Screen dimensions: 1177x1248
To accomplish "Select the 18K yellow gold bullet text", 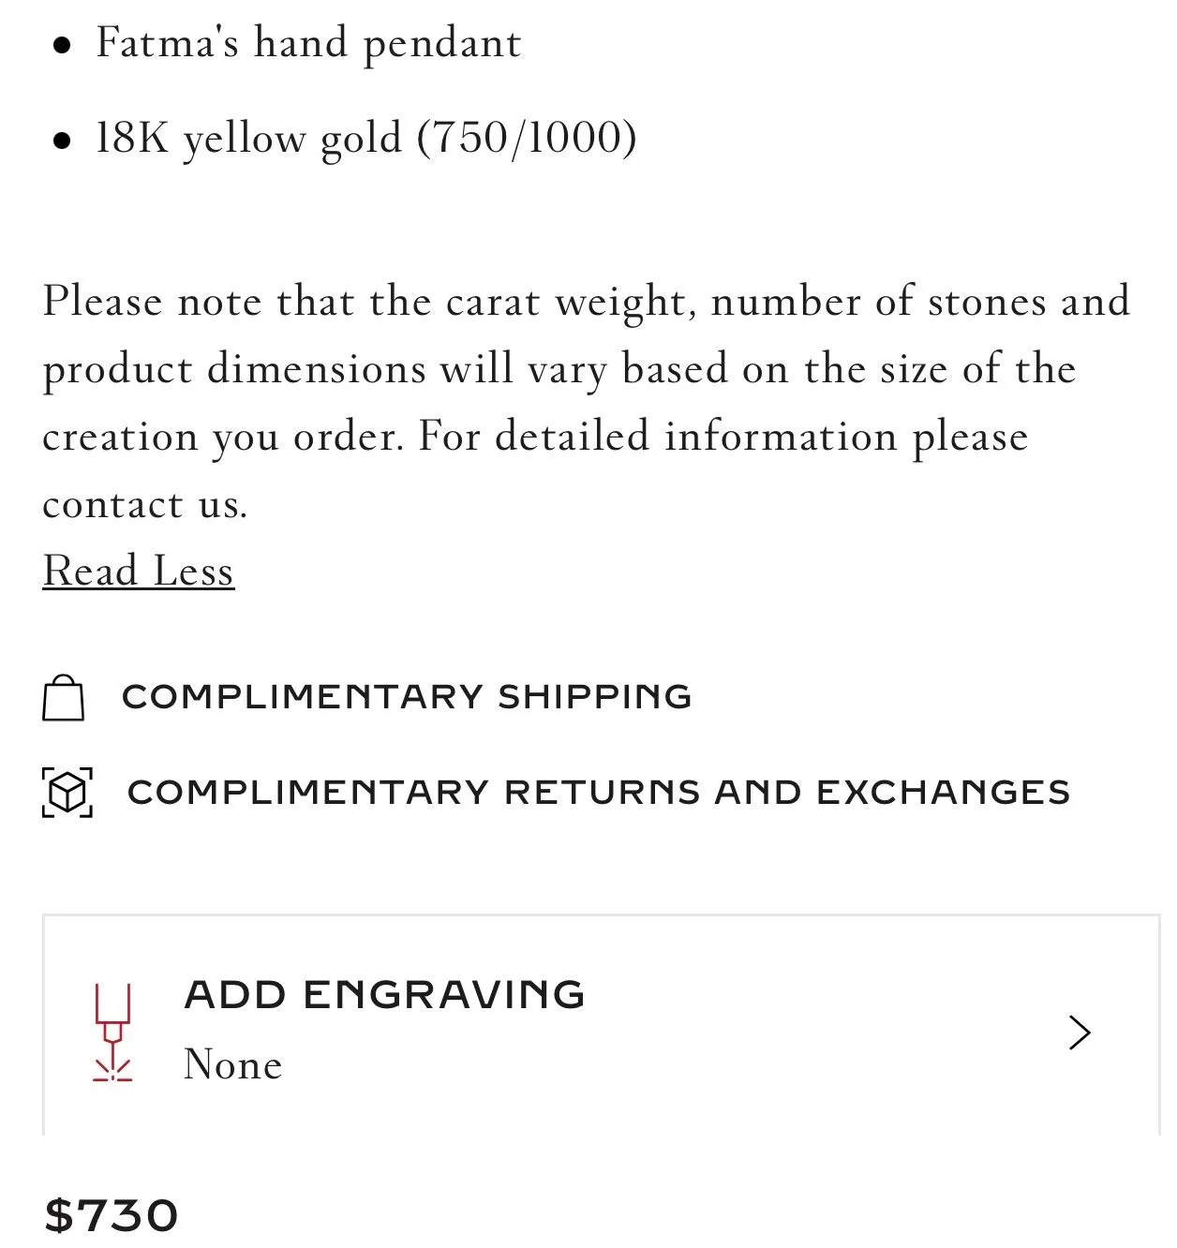I will click(x=366, y=139).
